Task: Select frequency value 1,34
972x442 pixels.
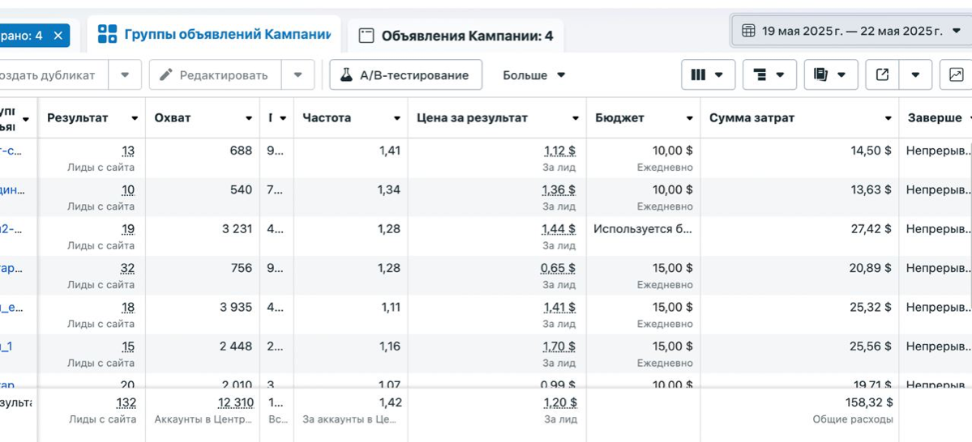Action: pos(389,189)
